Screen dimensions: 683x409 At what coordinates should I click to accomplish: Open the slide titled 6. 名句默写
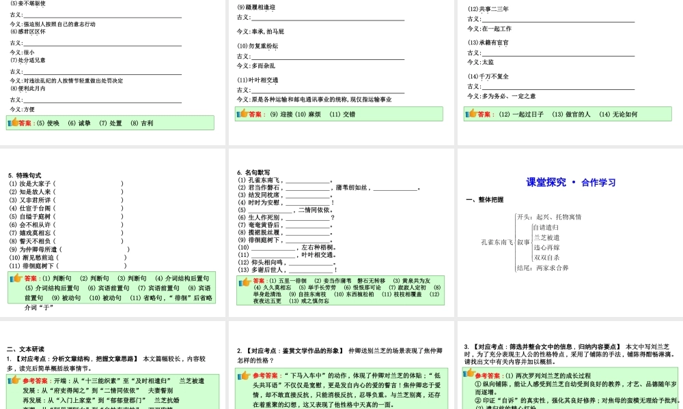(341, 232)
